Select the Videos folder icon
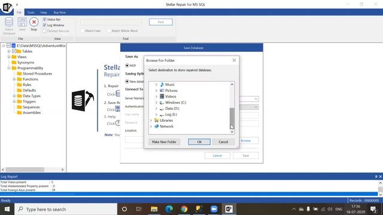The height and width of the screenshot is (215, 383). tap(162, 96)
